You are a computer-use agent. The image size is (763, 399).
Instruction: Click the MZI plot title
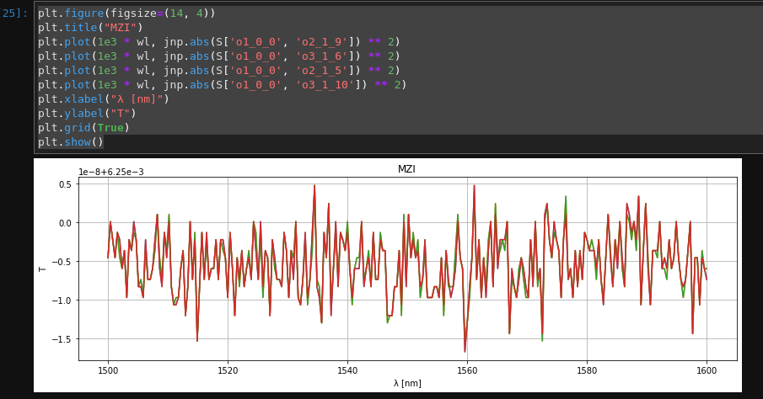tap(406, 169)
